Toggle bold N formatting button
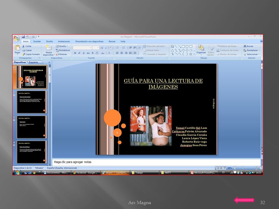This screenshot has height=209, width=279. (x=75, y=53)
